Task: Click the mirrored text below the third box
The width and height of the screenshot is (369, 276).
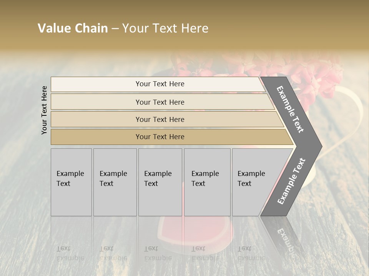Action: [x=158, y=253]
